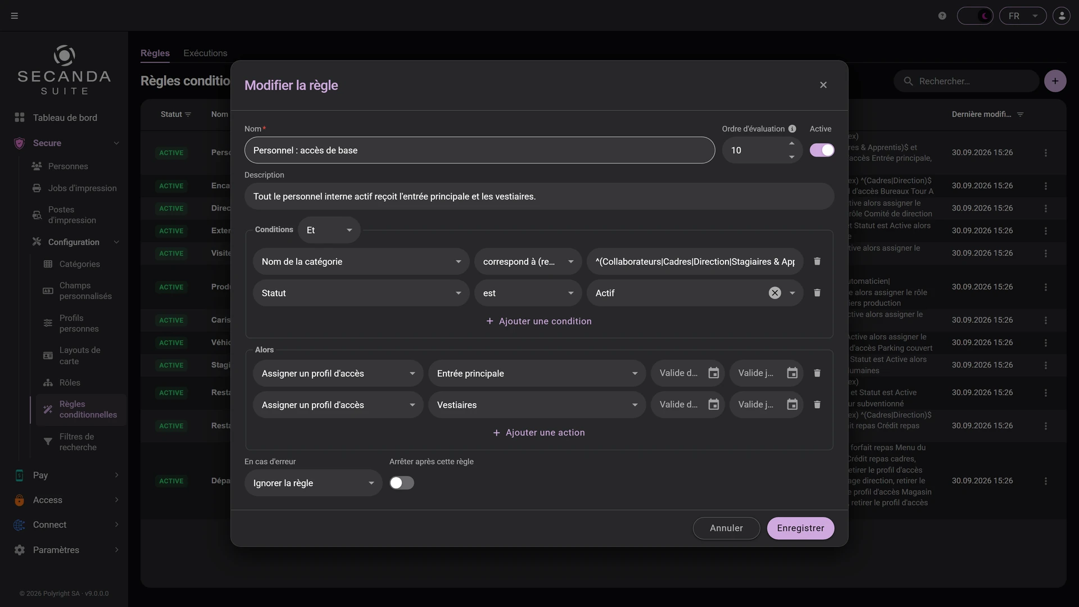
Task: Delete the Nom de la catégorie condition
Action: 817,261
